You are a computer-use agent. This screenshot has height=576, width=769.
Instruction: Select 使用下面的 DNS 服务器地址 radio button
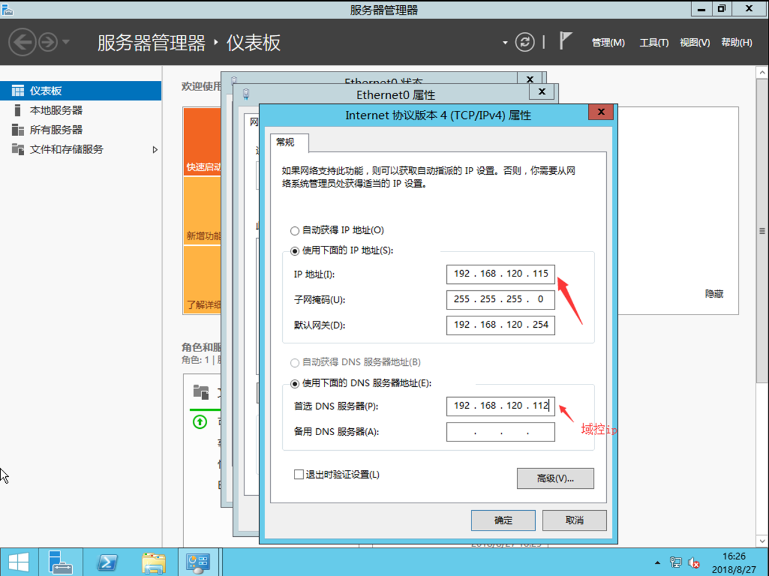294,384
